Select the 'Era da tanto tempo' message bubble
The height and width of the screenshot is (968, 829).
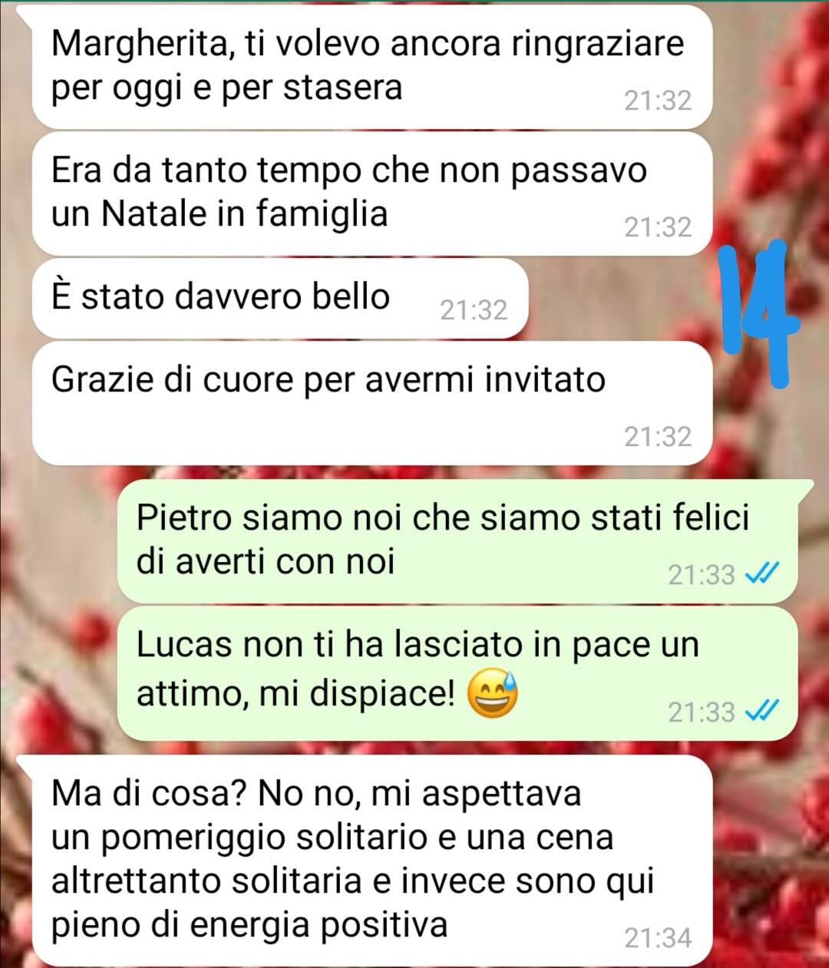pos(372,193)
